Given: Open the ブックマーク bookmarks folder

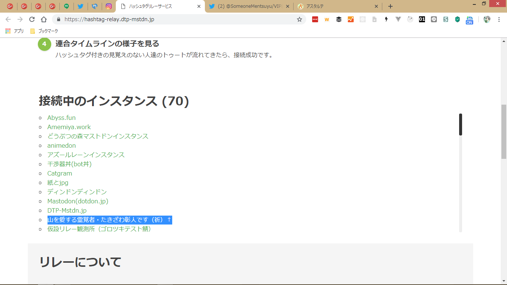Looking at the screenshot, I should tap(44, 31).
